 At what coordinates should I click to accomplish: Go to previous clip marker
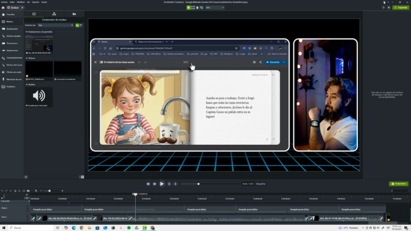pyautogui.click(x=169, y=184)
